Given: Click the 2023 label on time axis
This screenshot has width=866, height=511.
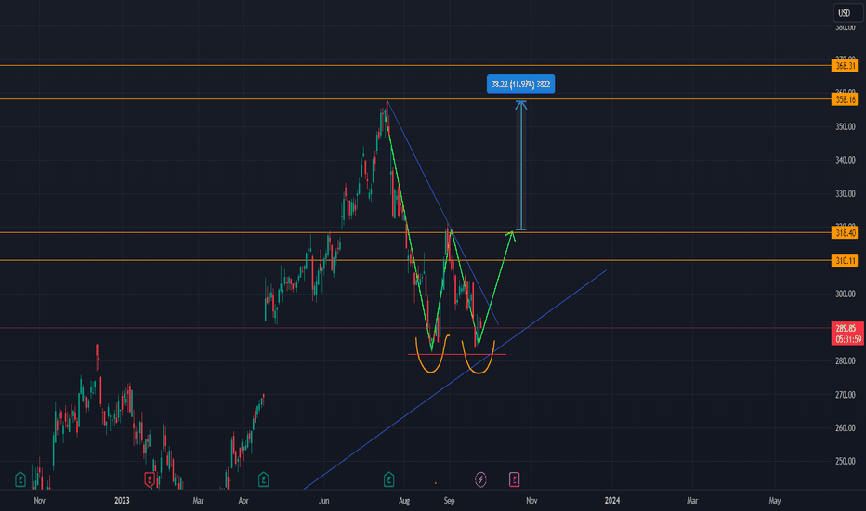Looking at the screenshot, I should click(x=122, y=501).
